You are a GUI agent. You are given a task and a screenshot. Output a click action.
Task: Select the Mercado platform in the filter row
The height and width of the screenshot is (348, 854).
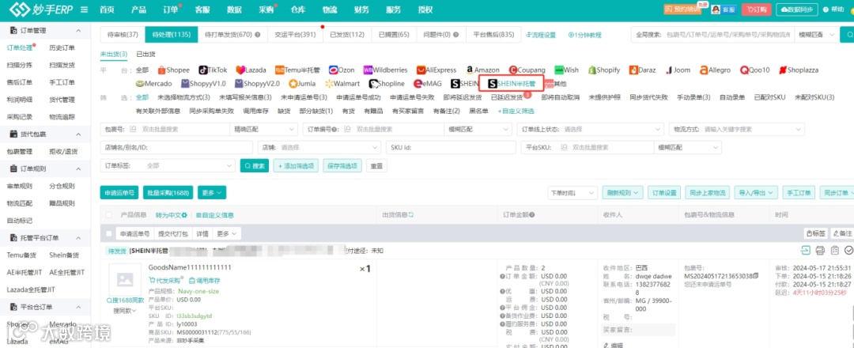click(154, 83)
